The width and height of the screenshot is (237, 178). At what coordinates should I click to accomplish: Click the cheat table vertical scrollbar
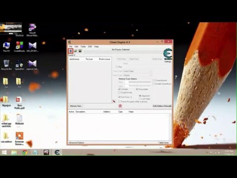coord(170,127)
